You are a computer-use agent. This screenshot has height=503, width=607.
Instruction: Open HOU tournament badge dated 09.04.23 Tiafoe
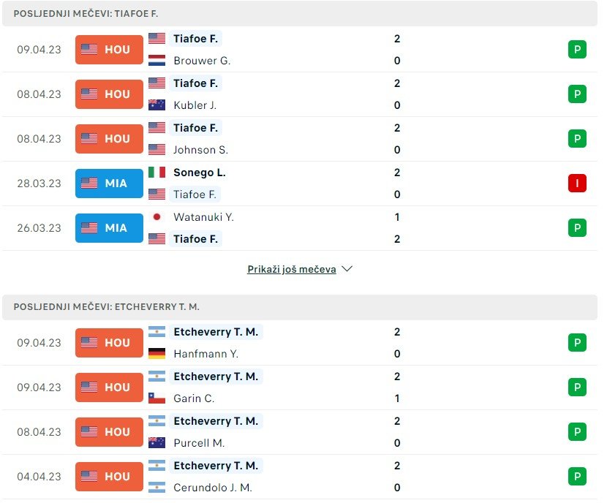(109, 50)
